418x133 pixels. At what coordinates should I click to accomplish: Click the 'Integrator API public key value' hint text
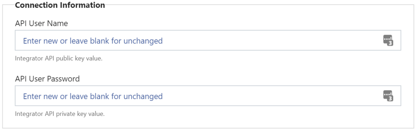tap(59, 58)
